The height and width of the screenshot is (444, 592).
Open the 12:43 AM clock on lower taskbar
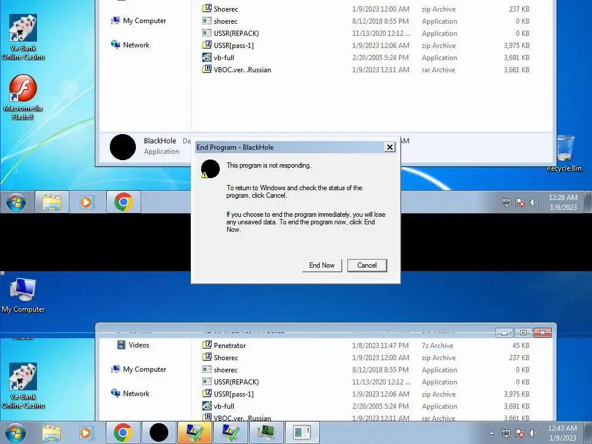[x=563, y=433]
